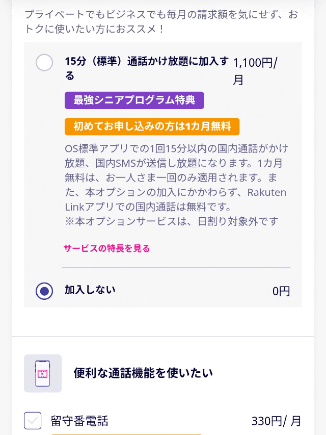Click the 加入しない label text
The height and width of the screenshot is (435, 326).
click(90, 290)
